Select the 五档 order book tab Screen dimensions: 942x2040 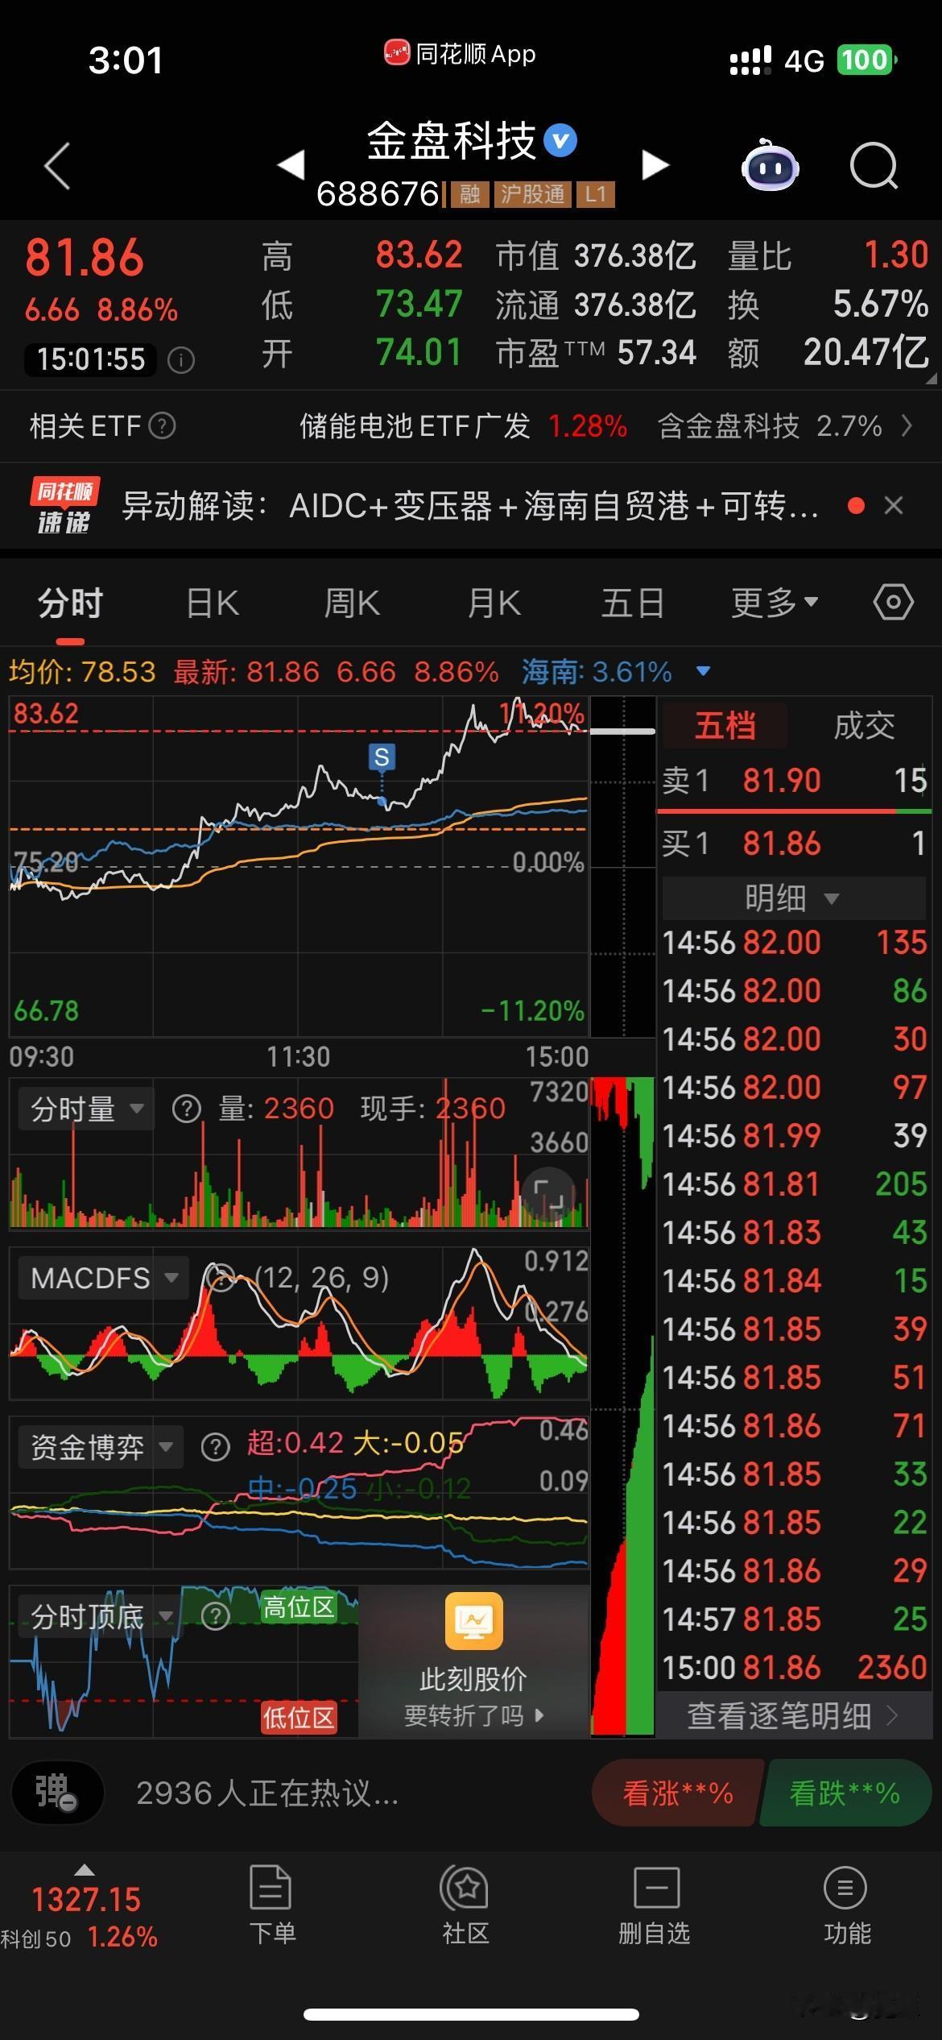[x=725, y=725]
